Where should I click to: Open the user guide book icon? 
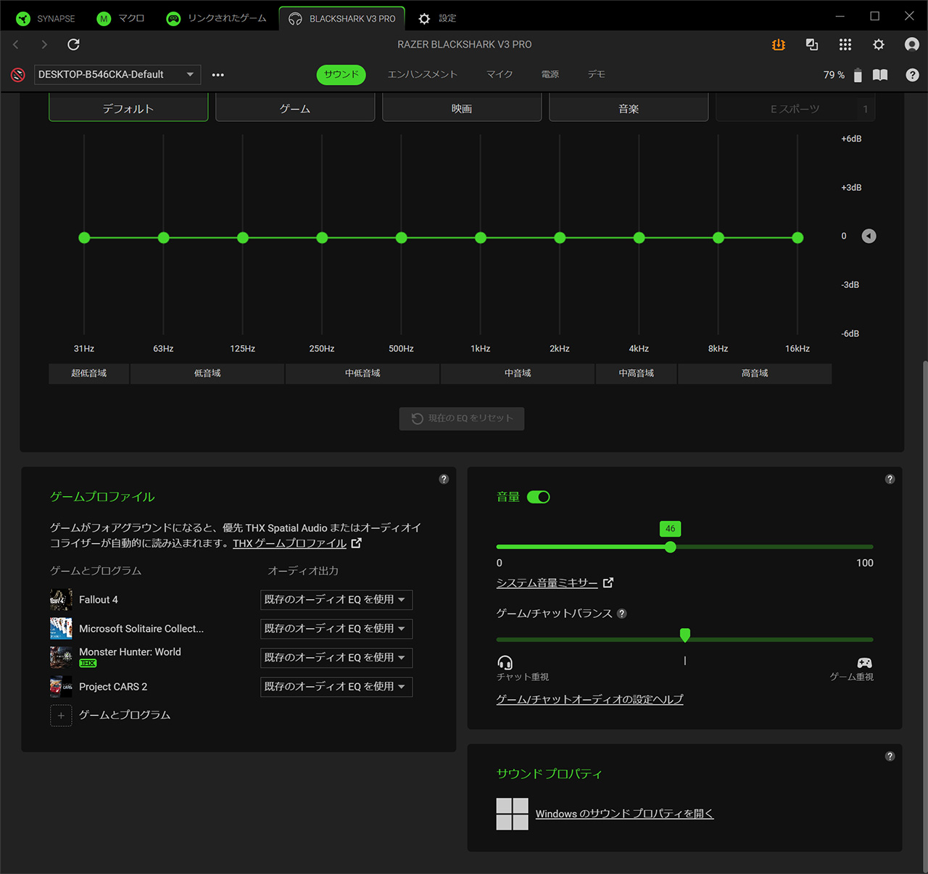pos(880,75)
